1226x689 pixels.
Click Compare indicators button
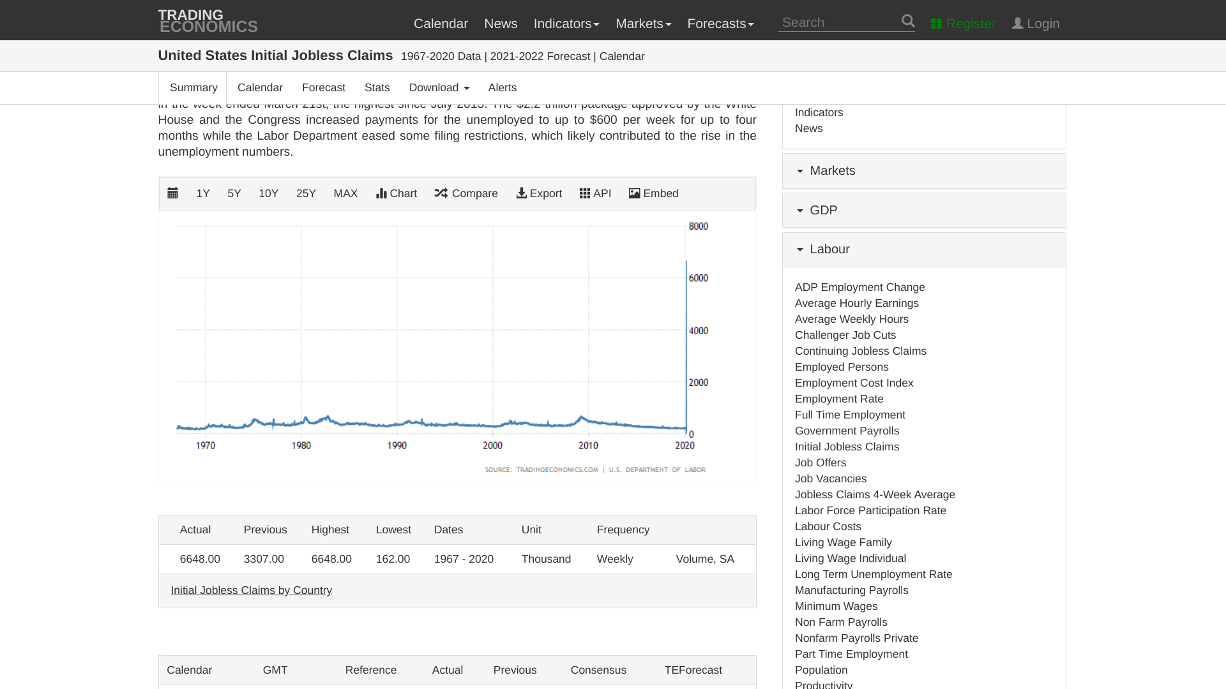click(466, 193)
